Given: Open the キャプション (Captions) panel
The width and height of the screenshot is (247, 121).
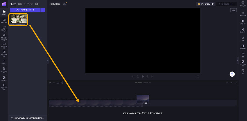Looking at the screenshot, I should (x=243, y=3).
